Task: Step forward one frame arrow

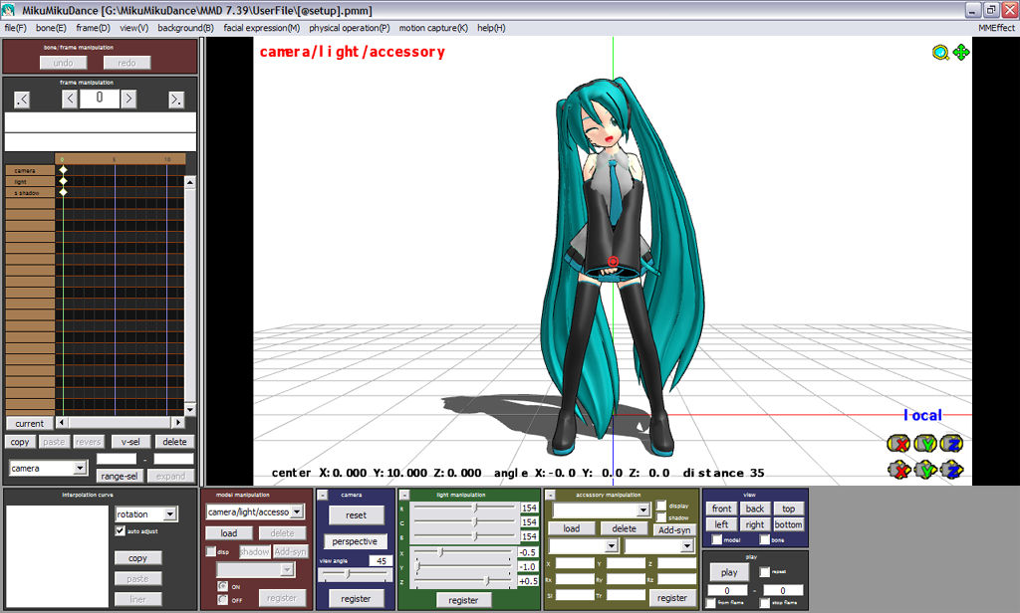Action: click(x=128, y=99)
